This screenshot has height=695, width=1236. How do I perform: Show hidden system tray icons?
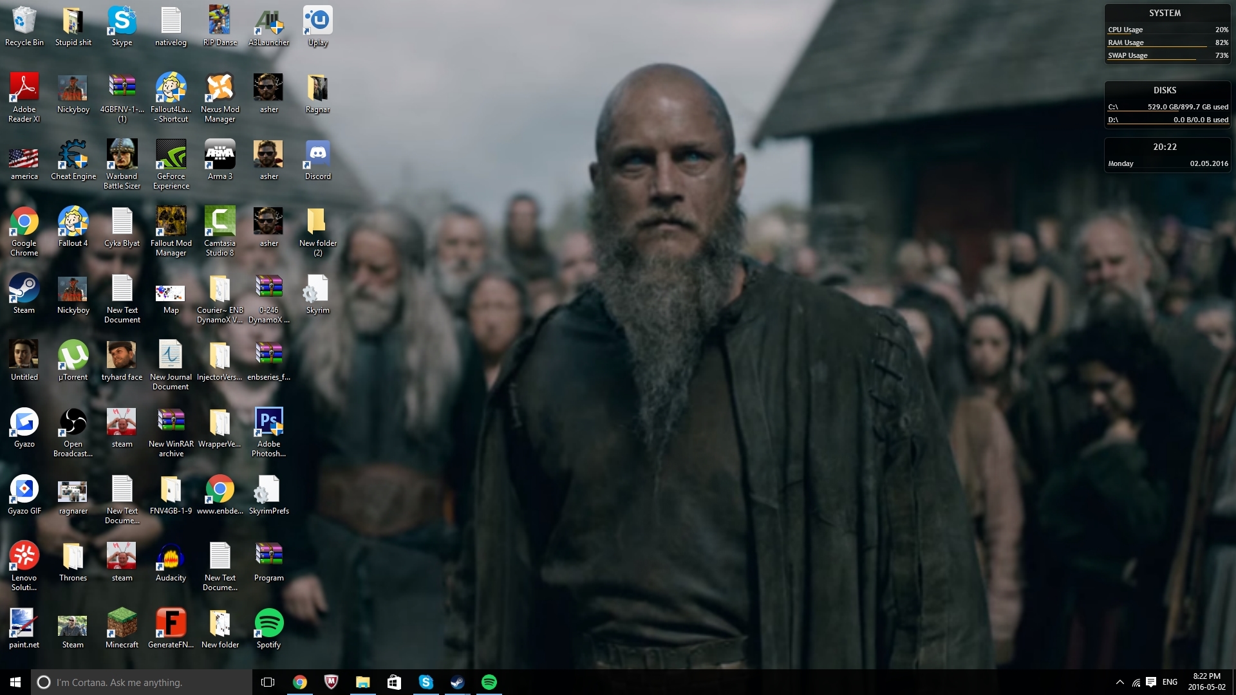point(1120,682)
